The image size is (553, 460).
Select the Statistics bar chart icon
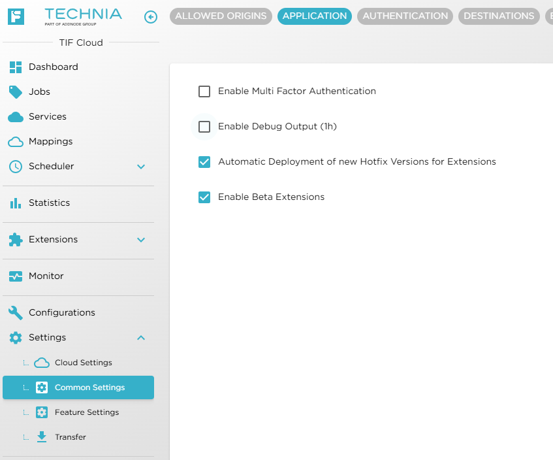click(14, 203)
